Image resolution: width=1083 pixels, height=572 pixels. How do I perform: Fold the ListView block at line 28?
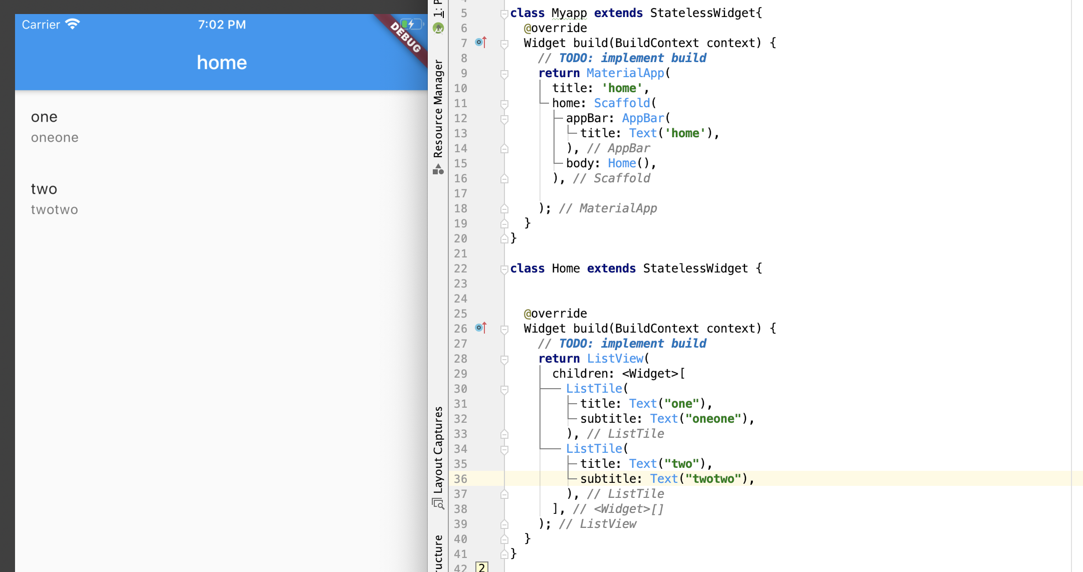point(504,360)
